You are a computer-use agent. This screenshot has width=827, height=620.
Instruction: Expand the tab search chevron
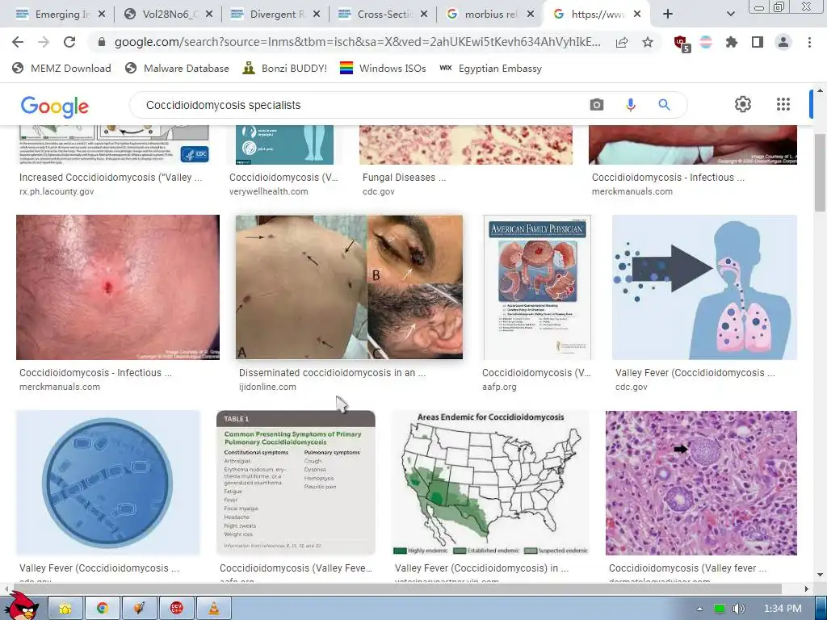click(730, 15)
